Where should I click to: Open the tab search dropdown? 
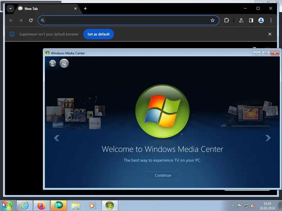[x=10, y=9]
